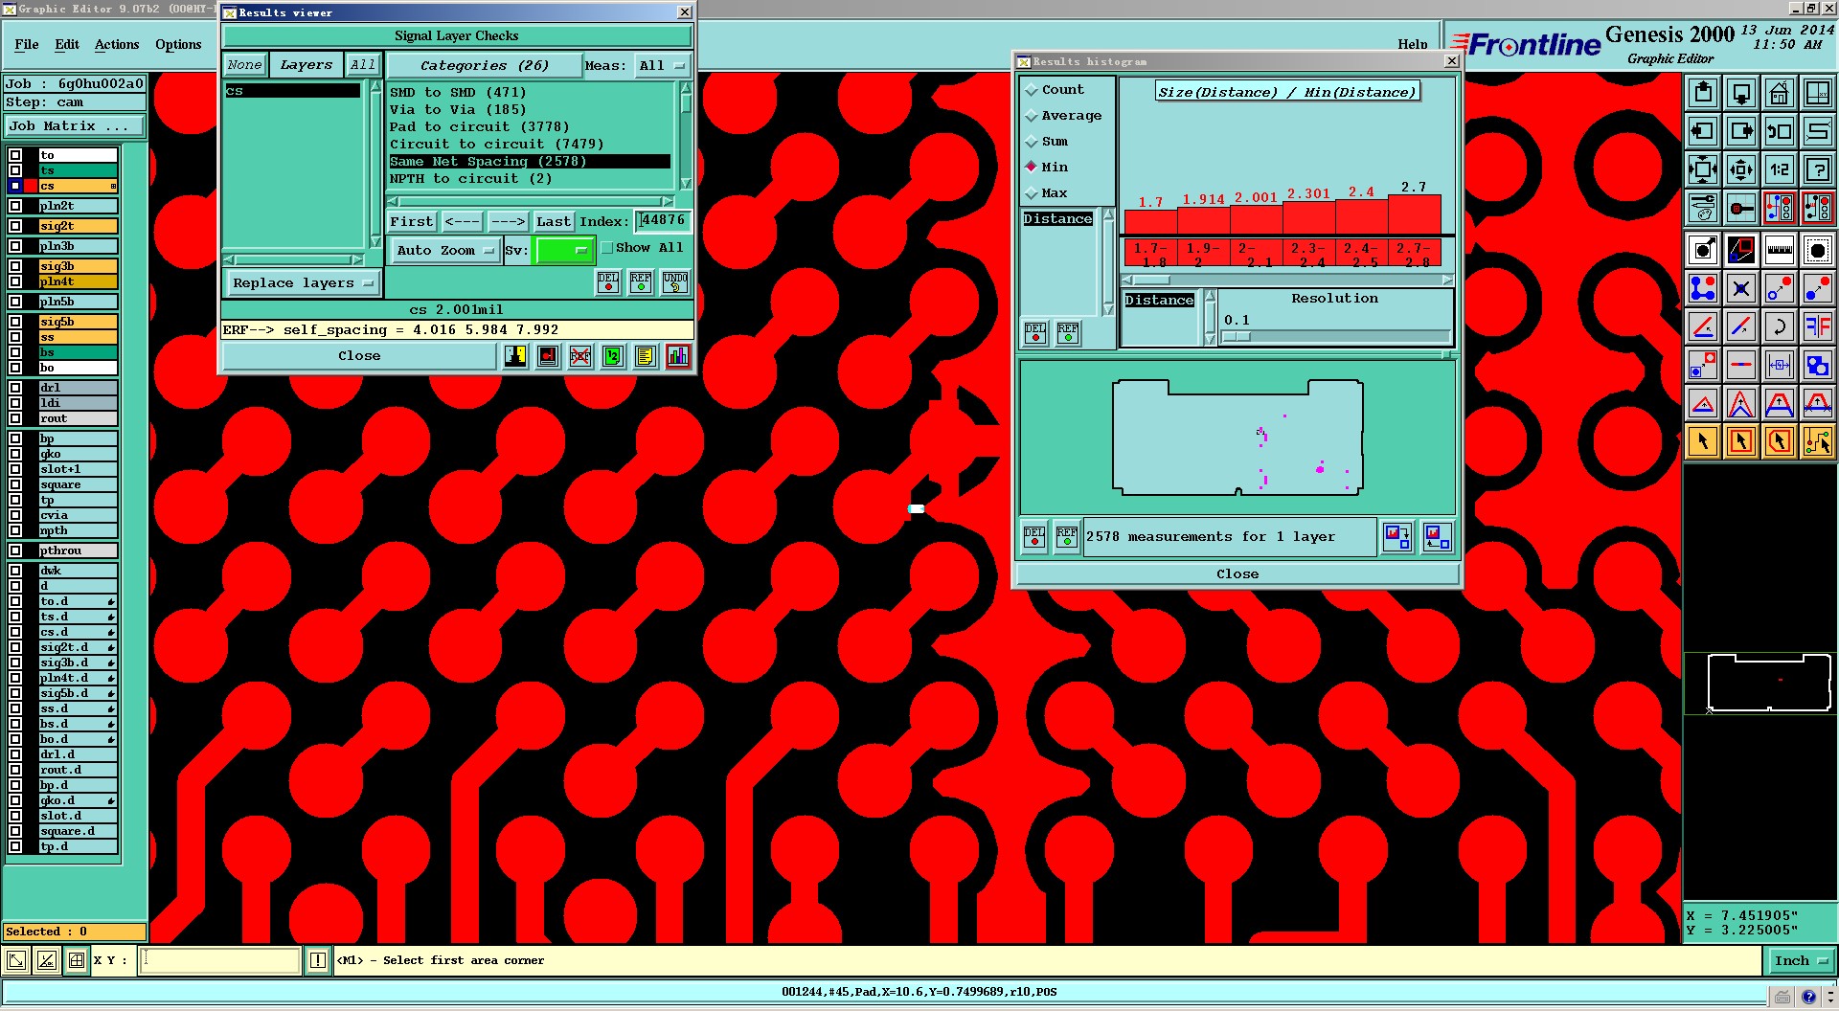Open the Categories (26) list header
The width and height of the screenshot is (1839, 1011).
point(485,66)
